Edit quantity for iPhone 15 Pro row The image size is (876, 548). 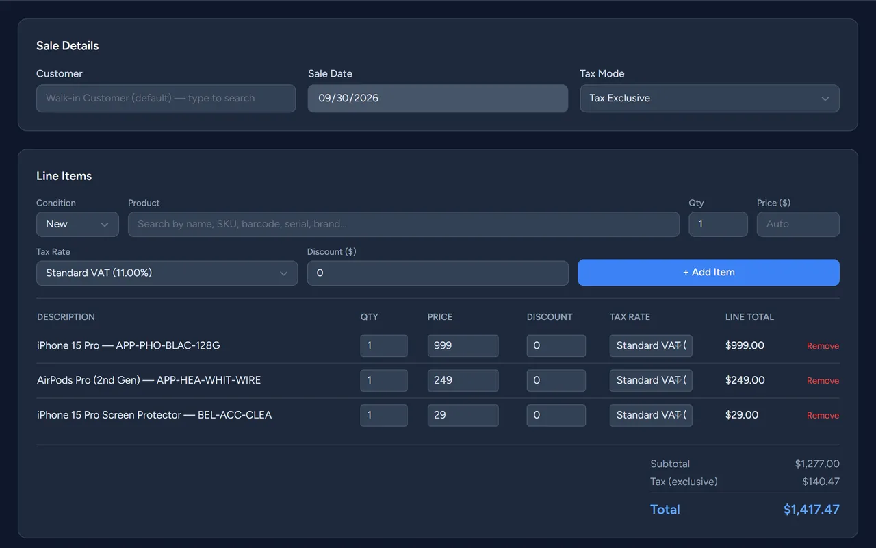pos(384,345)
